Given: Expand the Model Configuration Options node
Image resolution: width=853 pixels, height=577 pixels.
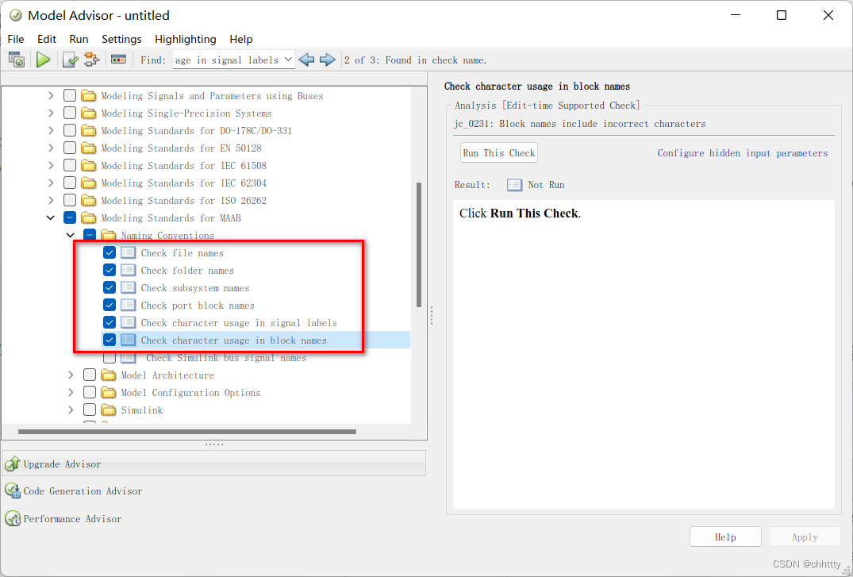Looking at the screenshot, I should pos(71,392).
